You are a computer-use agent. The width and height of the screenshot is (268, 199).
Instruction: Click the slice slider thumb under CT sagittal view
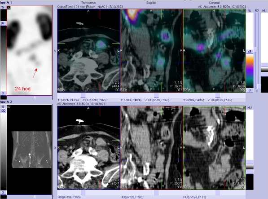pyautogui.click(x=156, y=193)
